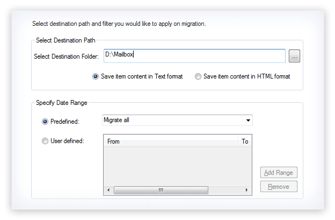Image resolution: width=335 pixels, height=220 pixels.
Task: Click the browse (...) button for destination folder
Action: (x=294, y=56)
